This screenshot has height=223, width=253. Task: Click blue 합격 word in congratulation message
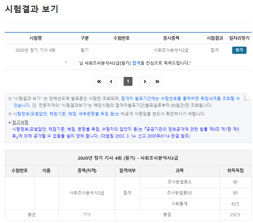tap(136, 63)
